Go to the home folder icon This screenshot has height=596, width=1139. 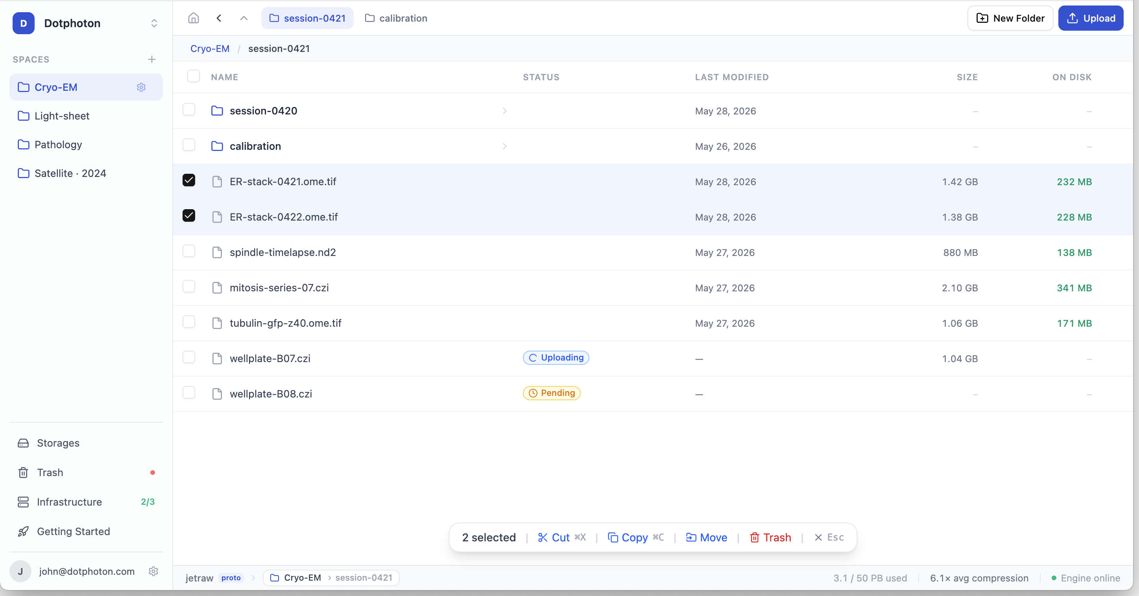193,18
